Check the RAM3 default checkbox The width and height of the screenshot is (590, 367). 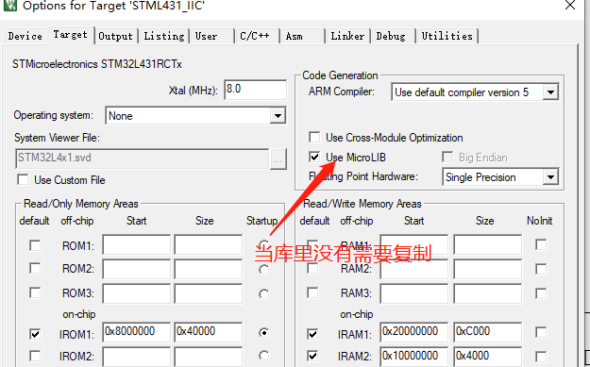click(312, 292)
